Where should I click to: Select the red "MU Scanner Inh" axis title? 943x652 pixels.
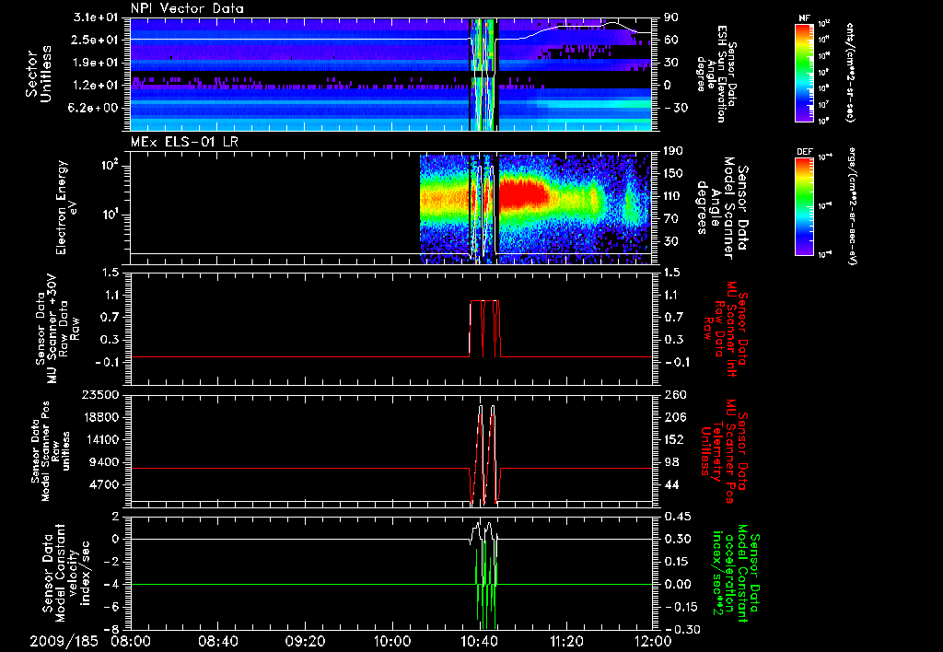point(726,329)
